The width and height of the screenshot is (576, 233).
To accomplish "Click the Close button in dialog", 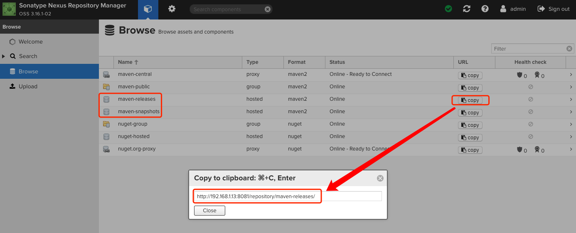I will 209,211.
